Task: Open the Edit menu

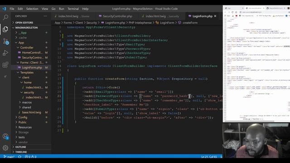Action: point(20,9)
